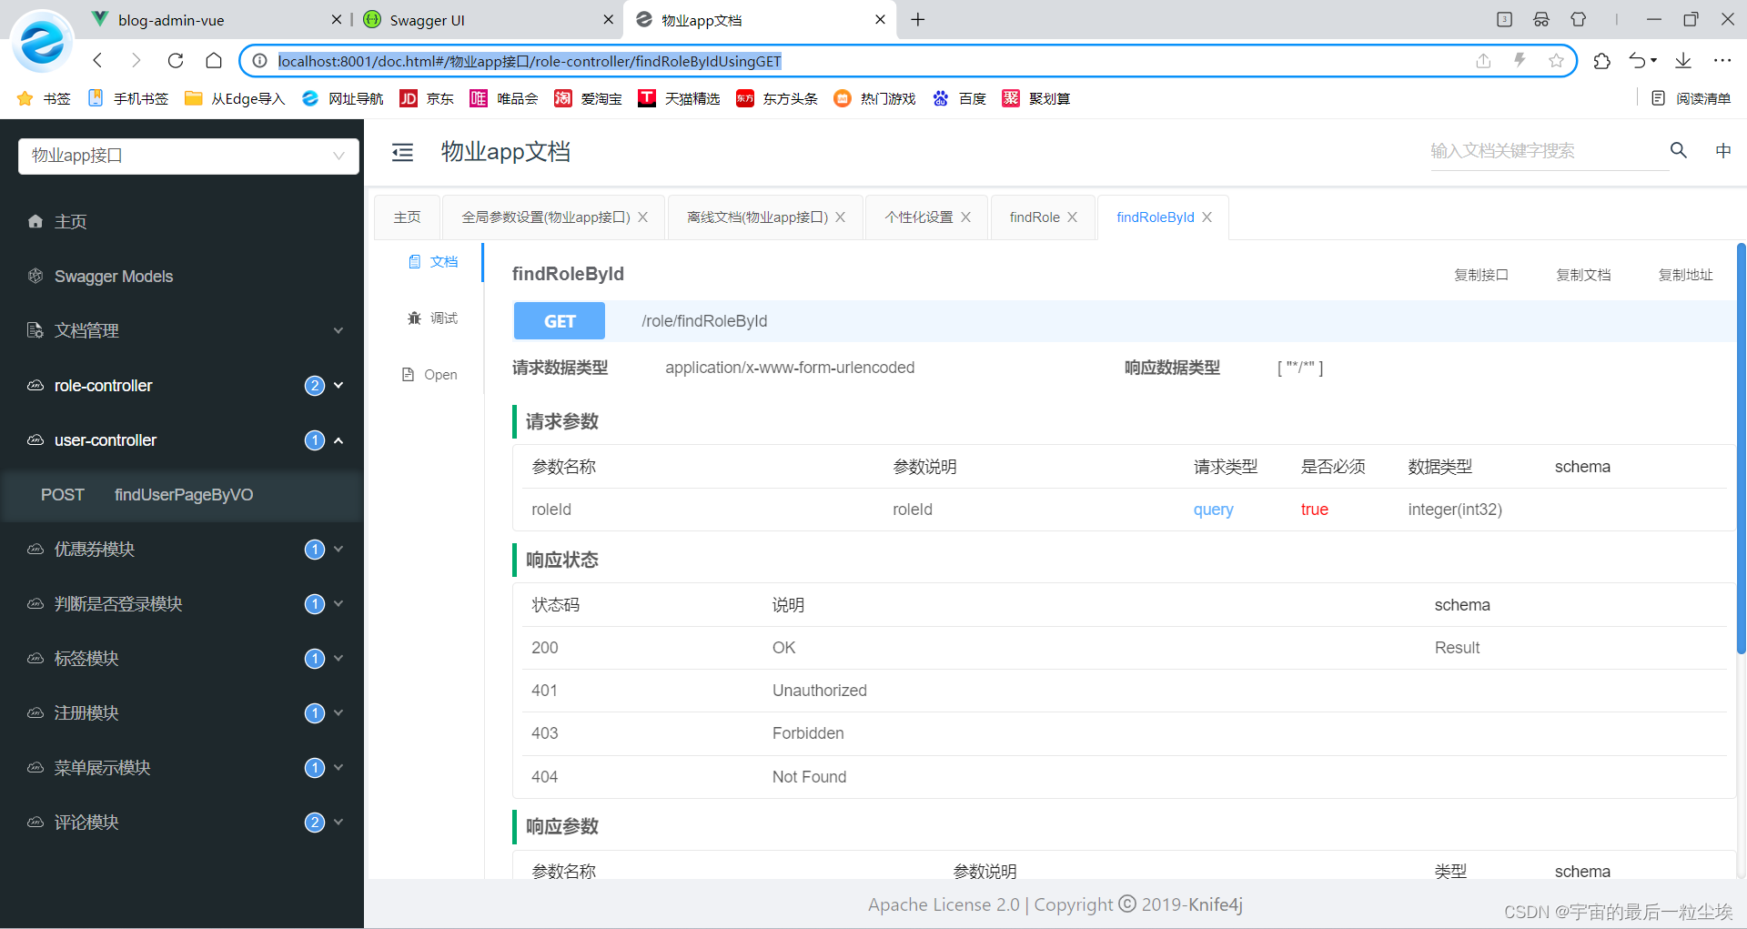
Task: Switch to 主页 content tab
Action: tap(407, 217)
